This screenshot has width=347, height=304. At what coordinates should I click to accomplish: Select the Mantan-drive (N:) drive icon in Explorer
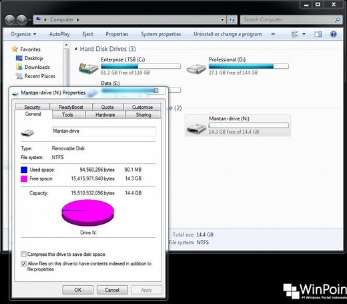pos(196,128)
